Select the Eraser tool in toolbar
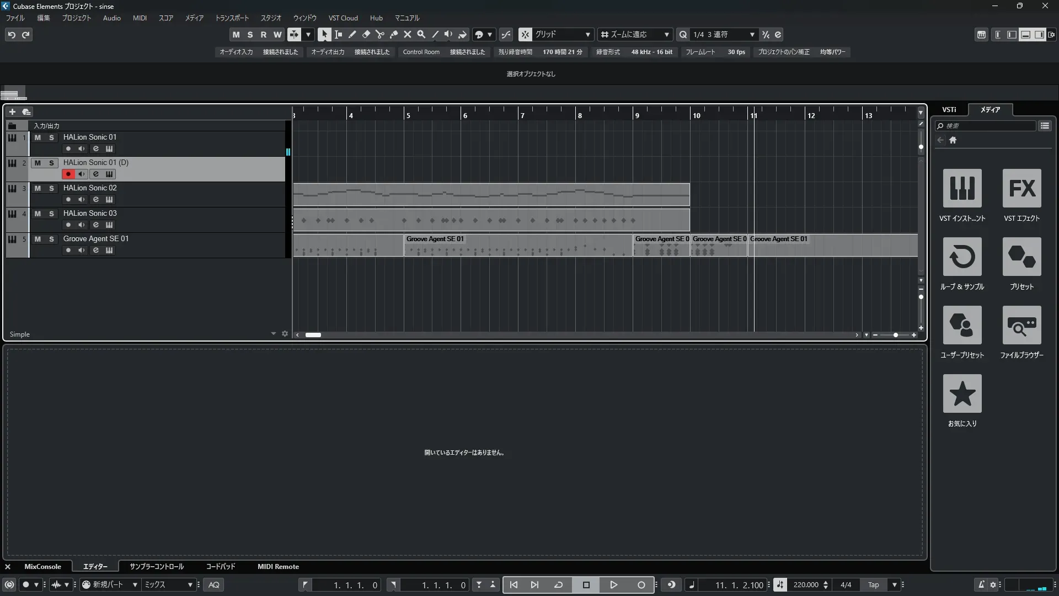Viewport: 1059px width, 596px height. click(x=366, y=34)
